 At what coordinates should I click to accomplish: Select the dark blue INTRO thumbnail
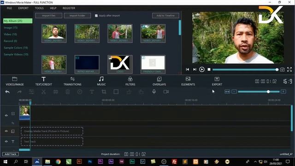click(x=87, y=64)
